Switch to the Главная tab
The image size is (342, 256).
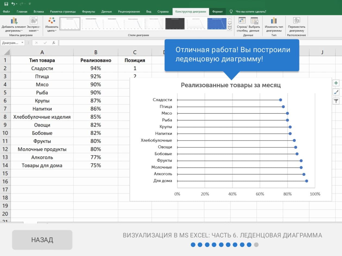pyautogui.click(x=22, y=12)
